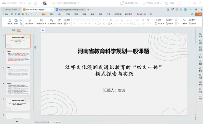203x124 pixels.
Task: Open the Picture (图片) dropdown
Action: [170, 20]
